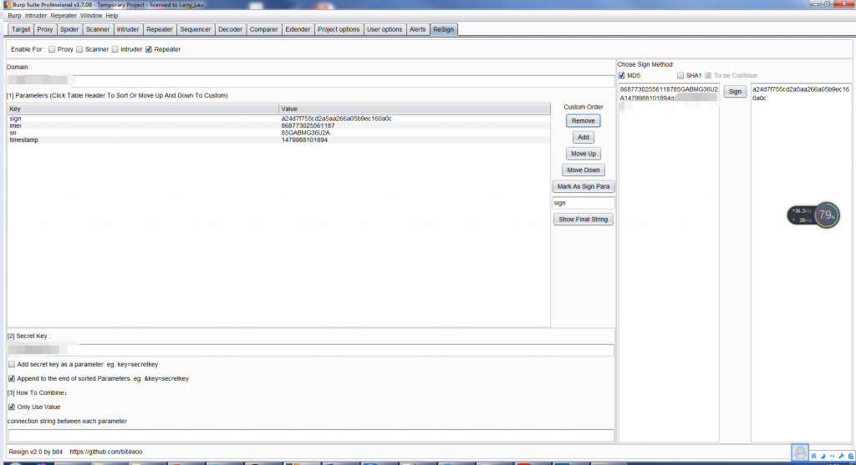Open the Help menu
Viewport: 856px width, 465px height.
click(x=111, y=16)
